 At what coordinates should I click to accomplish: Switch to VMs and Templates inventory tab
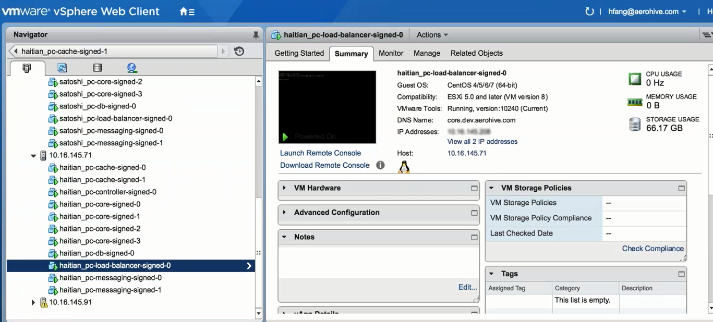point(62,68)
